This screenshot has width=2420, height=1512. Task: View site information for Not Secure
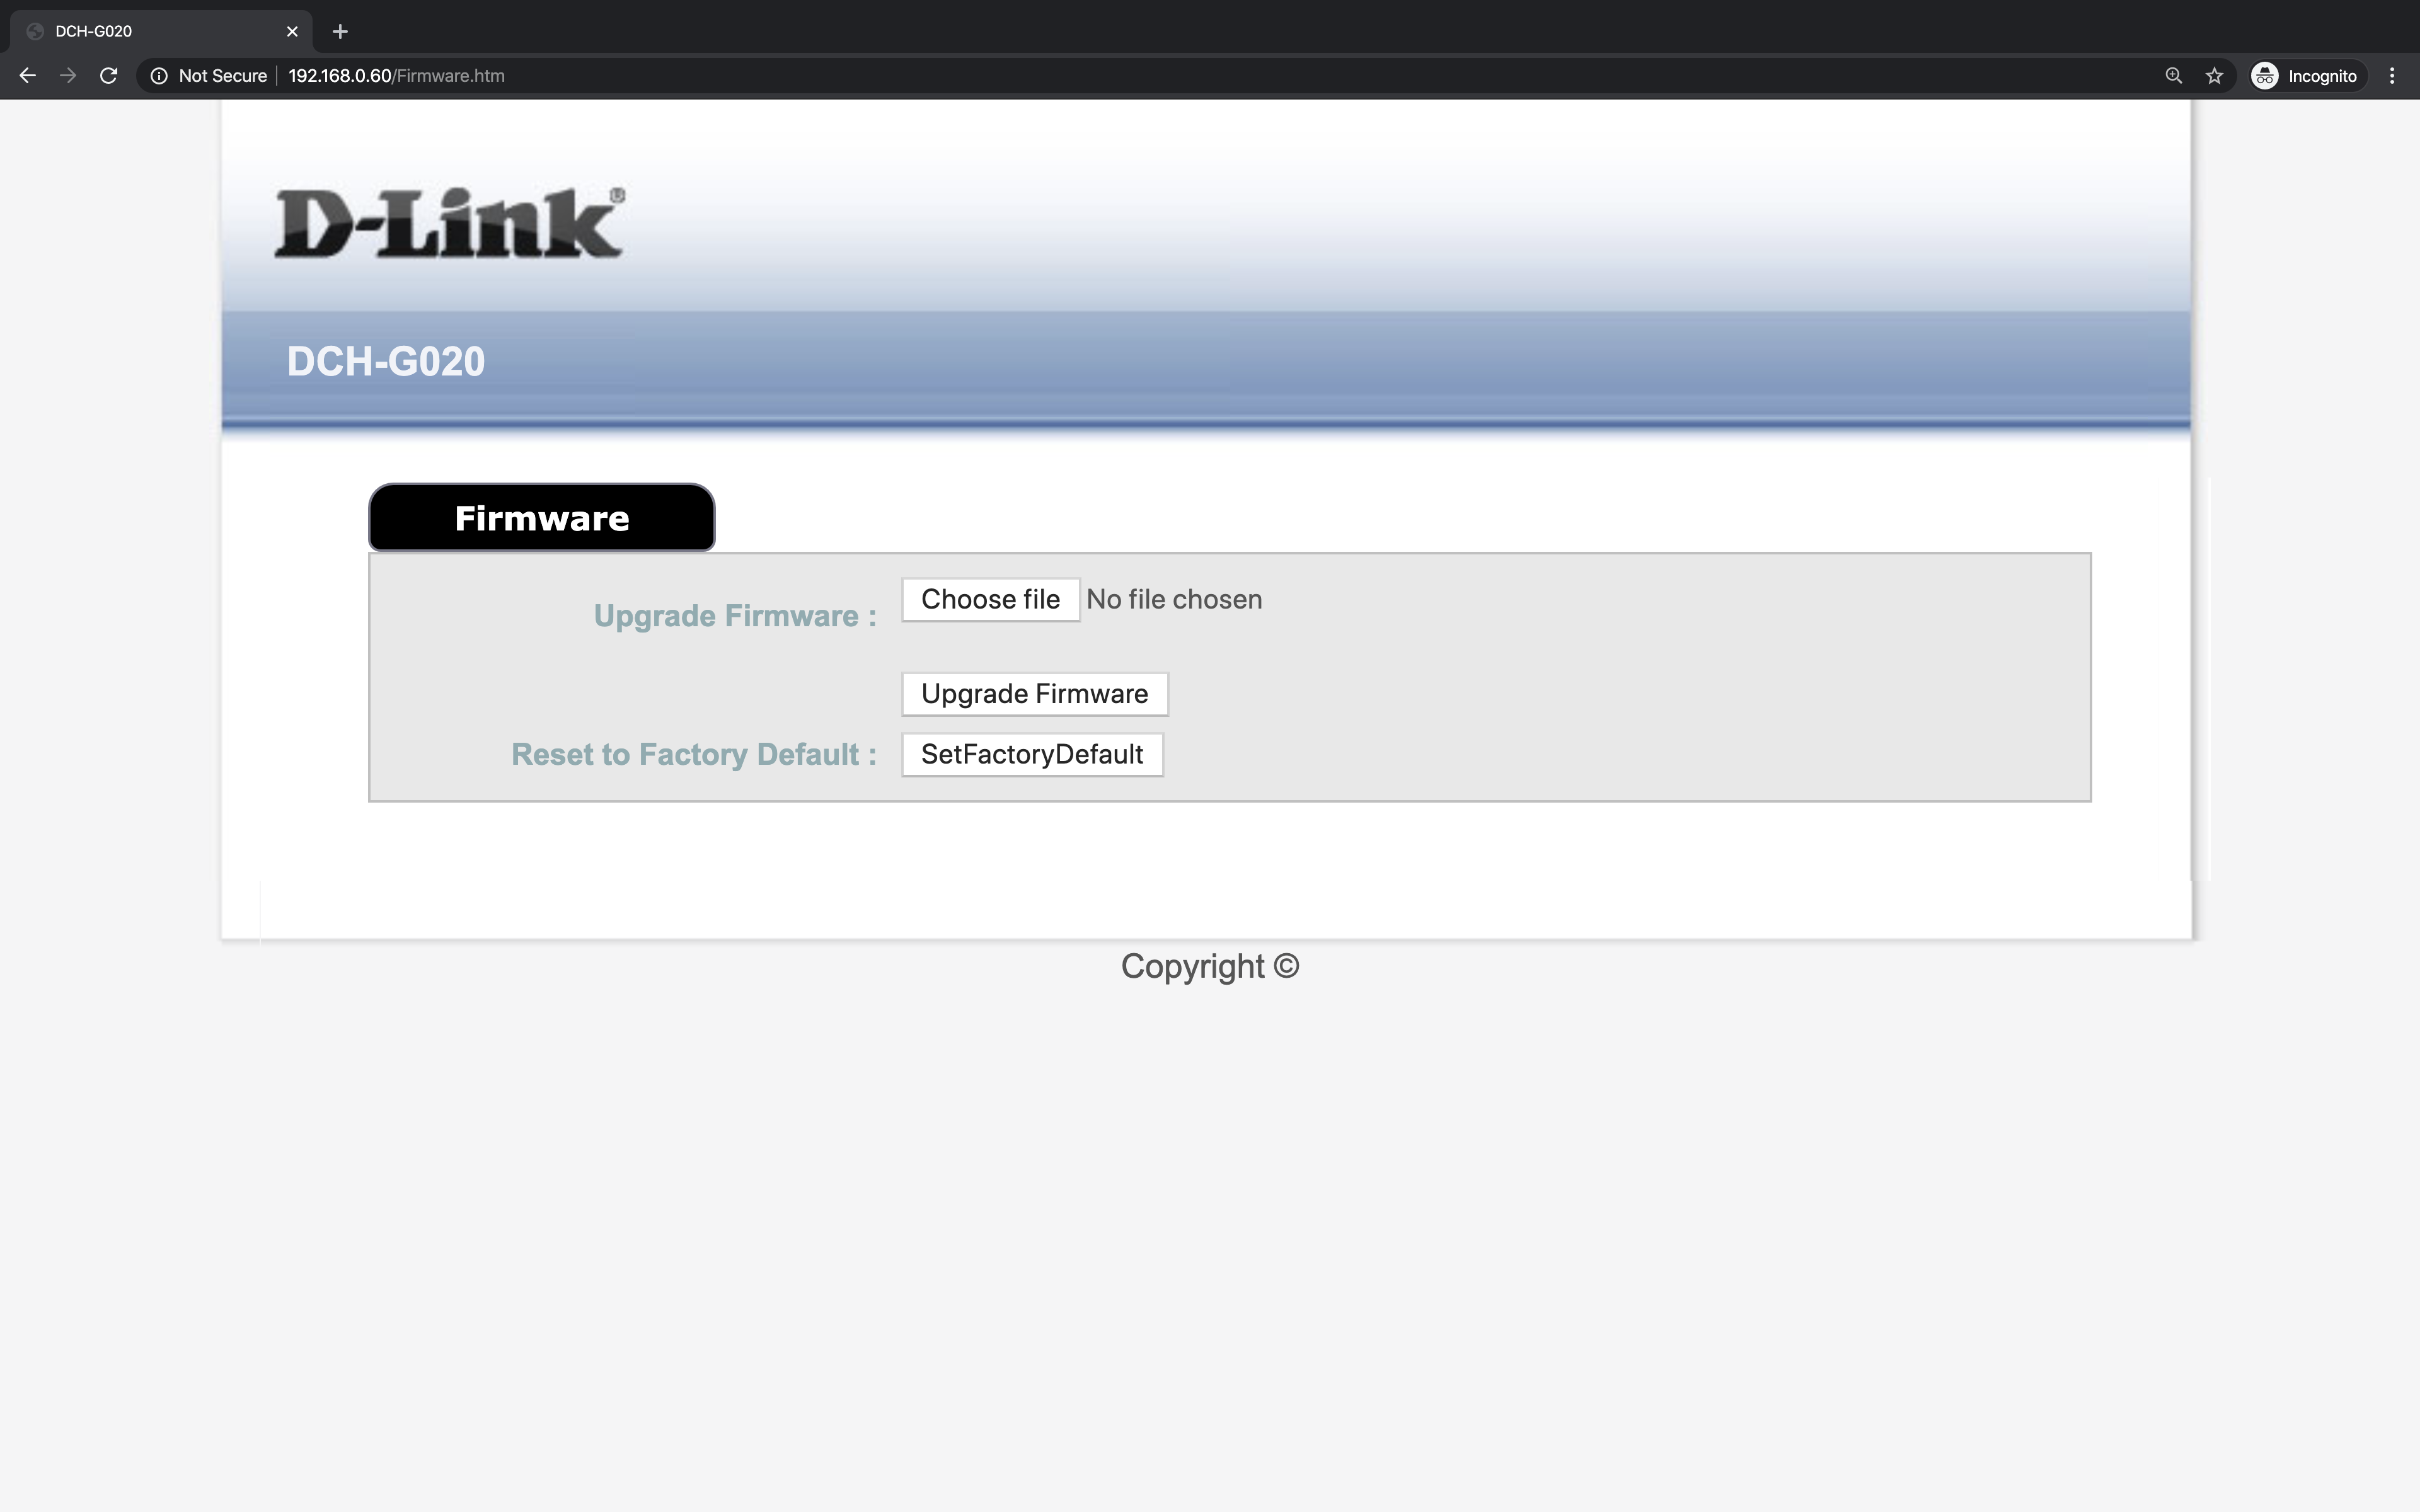tap(209, 76)
